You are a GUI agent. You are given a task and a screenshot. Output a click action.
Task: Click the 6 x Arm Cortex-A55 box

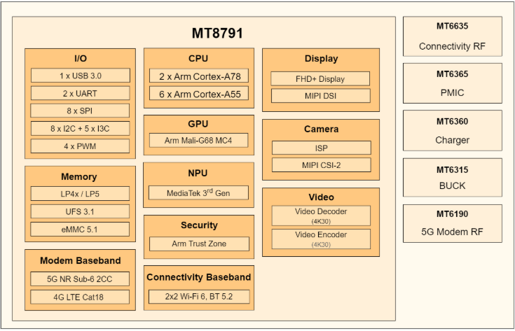(198, 94)
